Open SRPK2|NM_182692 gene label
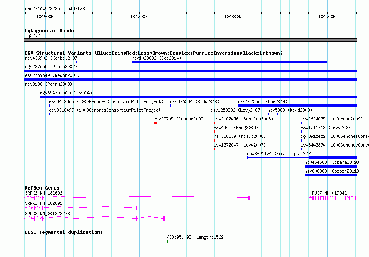This screenshot has height=257, width=369. coord(44,193)
